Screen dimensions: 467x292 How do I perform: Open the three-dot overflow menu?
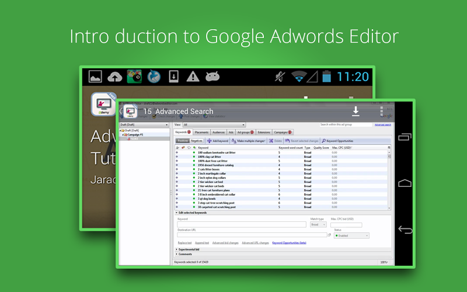(x=381, y=112)
